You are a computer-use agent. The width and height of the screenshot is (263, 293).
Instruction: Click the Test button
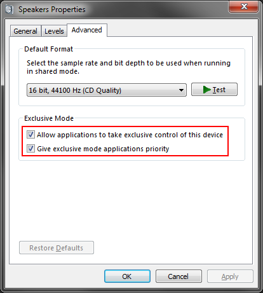pos(214,90)
